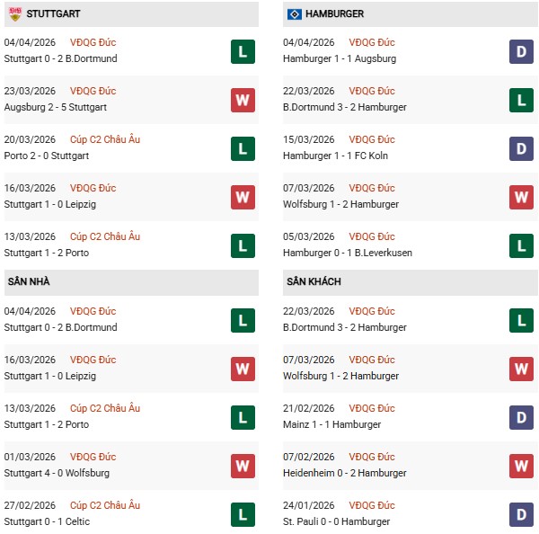539x534 pixels.
Task: Click L badge for Hamburger 0-1 B.Leverkusen
Action: coord(521,245)
